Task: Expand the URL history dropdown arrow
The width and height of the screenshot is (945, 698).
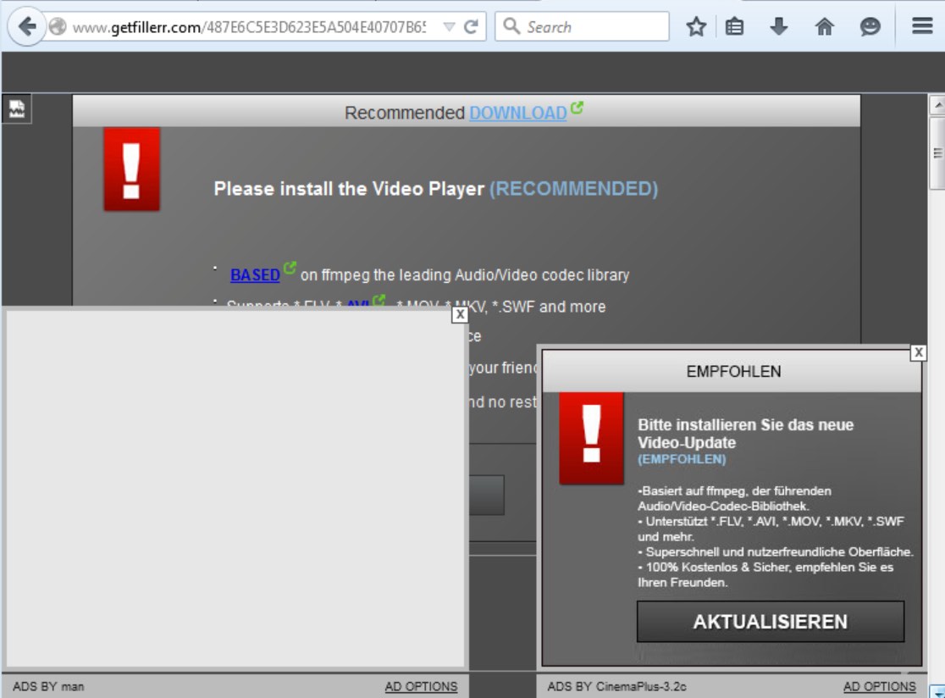Action: coord(449,27)
